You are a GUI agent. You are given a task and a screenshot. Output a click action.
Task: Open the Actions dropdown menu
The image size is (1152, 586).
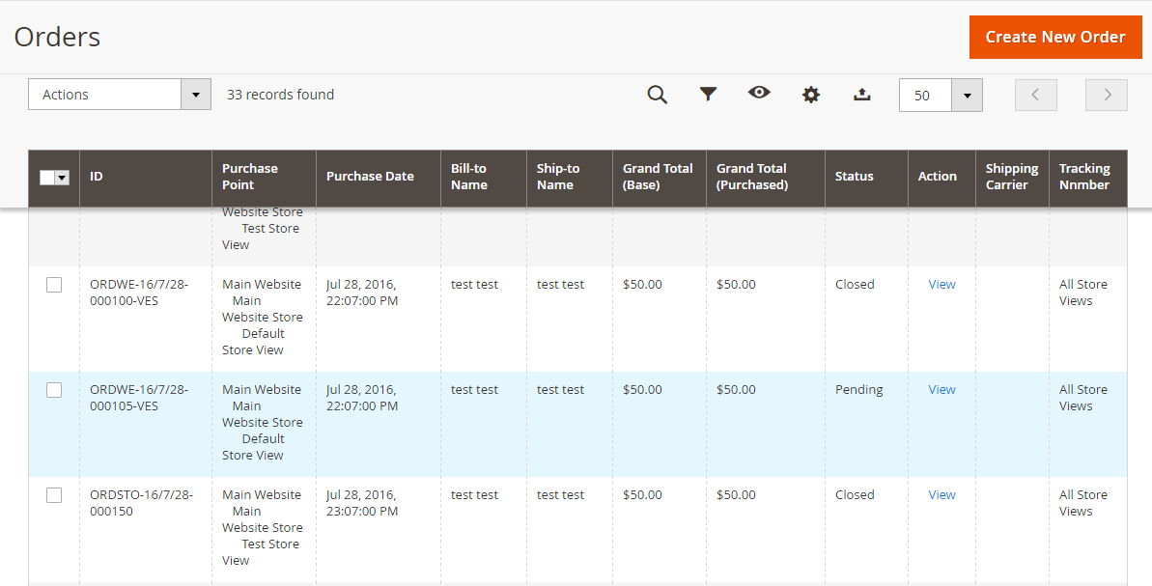coord(106,94)
